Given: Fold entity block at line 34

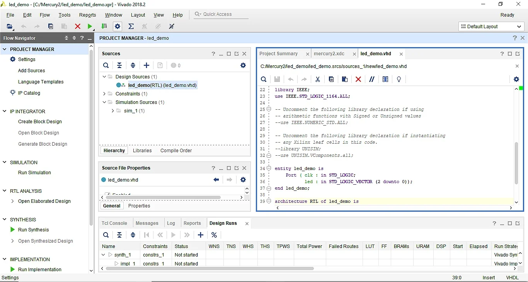Looking at the screenshot, I should (269, 168).
